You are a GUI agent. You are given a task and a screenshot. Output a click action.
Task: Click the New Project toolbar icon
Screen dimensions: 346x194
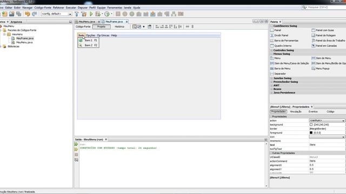(x=5, y=14)
